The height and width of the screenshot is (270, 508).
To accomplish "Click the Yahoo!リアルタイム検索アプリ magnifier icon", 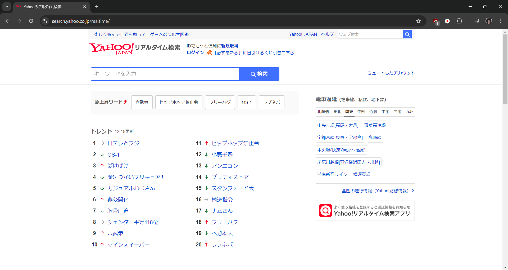I will 325,210.
